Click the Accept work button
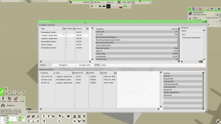 tap(85, 65)
